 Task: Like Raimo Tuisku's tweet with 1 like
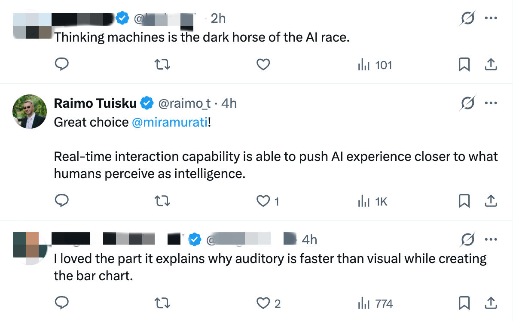[x=268, y=201]
